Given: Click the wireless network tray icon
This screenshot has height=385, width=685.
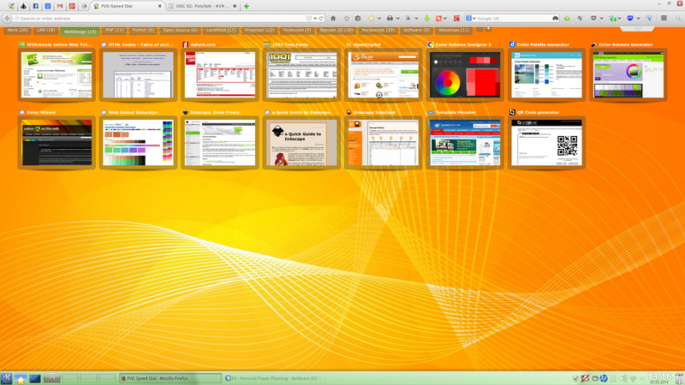Looking at the screenshot, I should [633, 378].
